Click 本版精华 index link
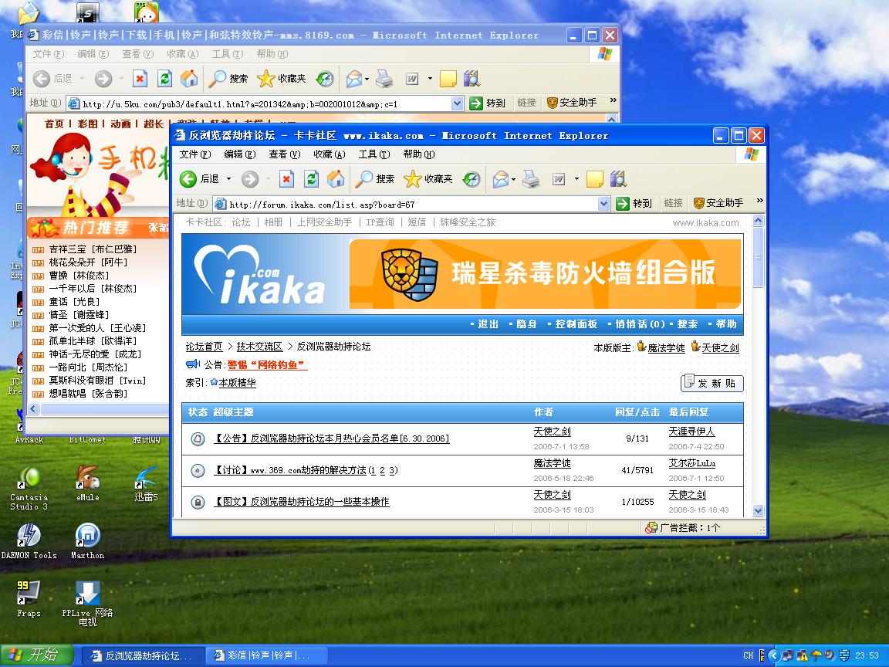 (237, 383)
